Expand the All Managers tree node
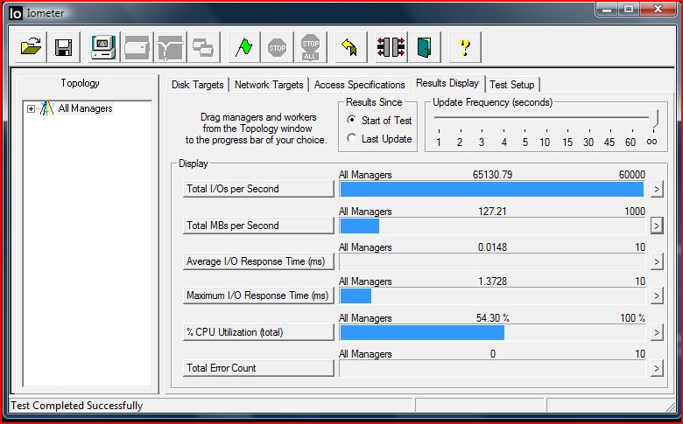 point(32,108)
